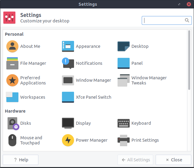Click the vertical scrollbar handle
The width and height of the screenshot is (194, 168).
[189, 60]
